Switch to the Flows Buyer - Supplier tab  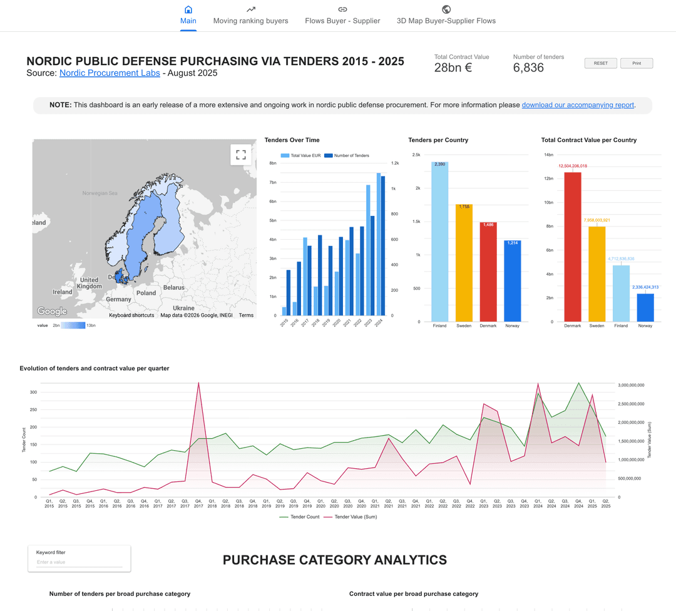(342, 21)
